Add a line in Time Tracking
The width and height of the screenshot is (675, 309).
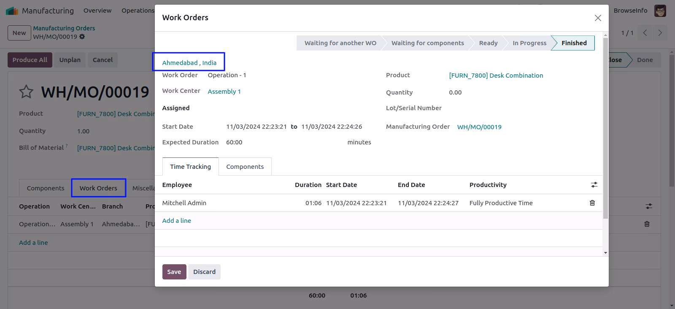click(x=177, y=221)
